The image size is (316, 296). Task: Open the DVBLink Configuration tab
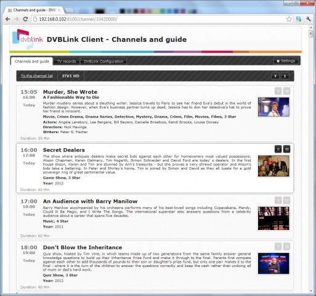tap(103, 62)
